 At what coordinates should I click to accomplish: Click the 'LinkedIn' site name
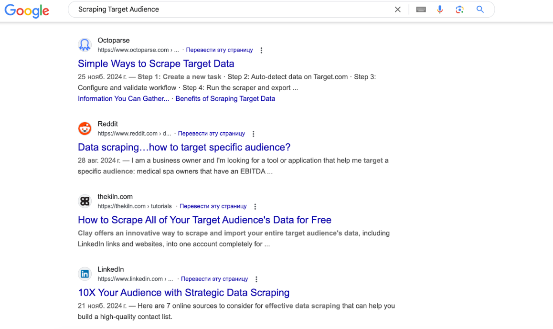pos(111,269)
